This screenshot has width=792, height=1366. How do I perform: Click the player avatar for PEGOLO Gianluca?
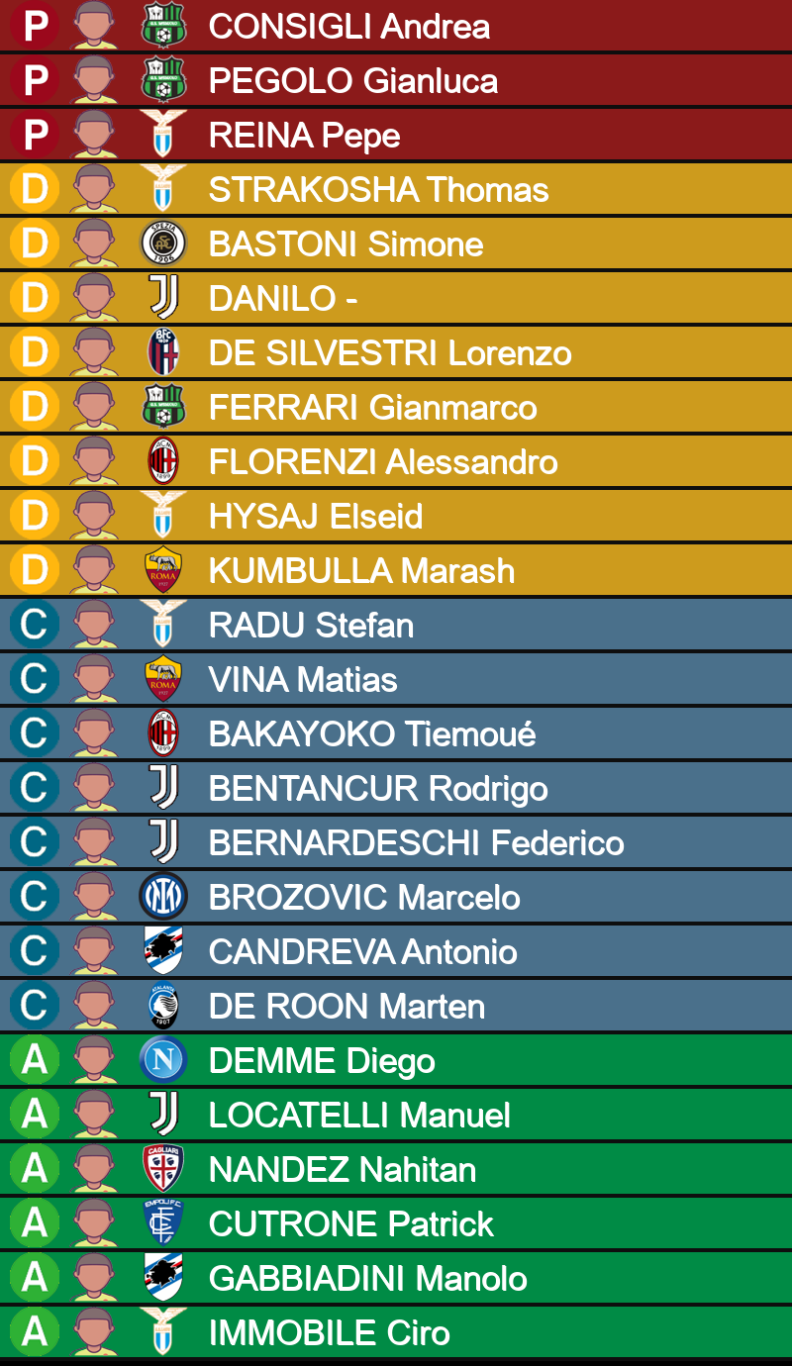click(x=94, y=80)
